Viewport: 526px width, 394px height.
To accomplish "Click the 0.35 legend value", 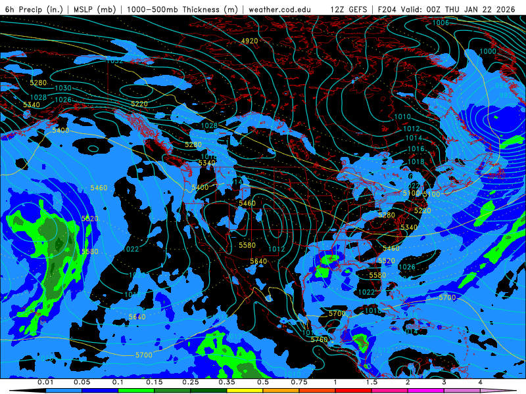I will (227, 382).
